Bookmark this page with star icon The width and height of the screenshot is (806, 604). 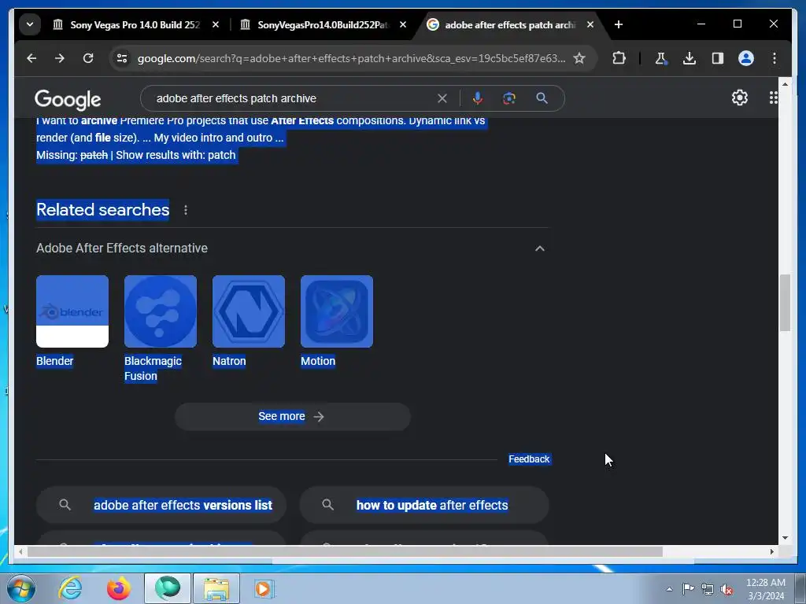coord(579,58)
